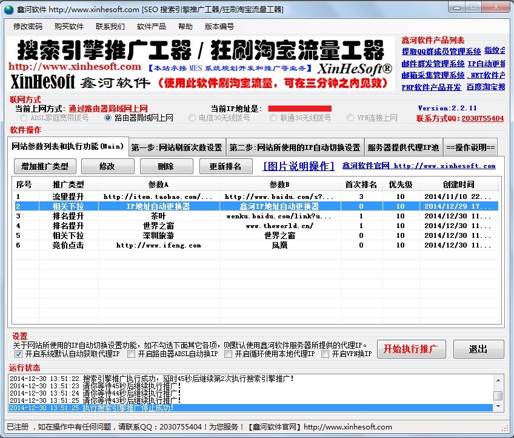
Task: Enable 开启VPN换IP checkbox
Action: pyautogui.click(x=325, y=354)
